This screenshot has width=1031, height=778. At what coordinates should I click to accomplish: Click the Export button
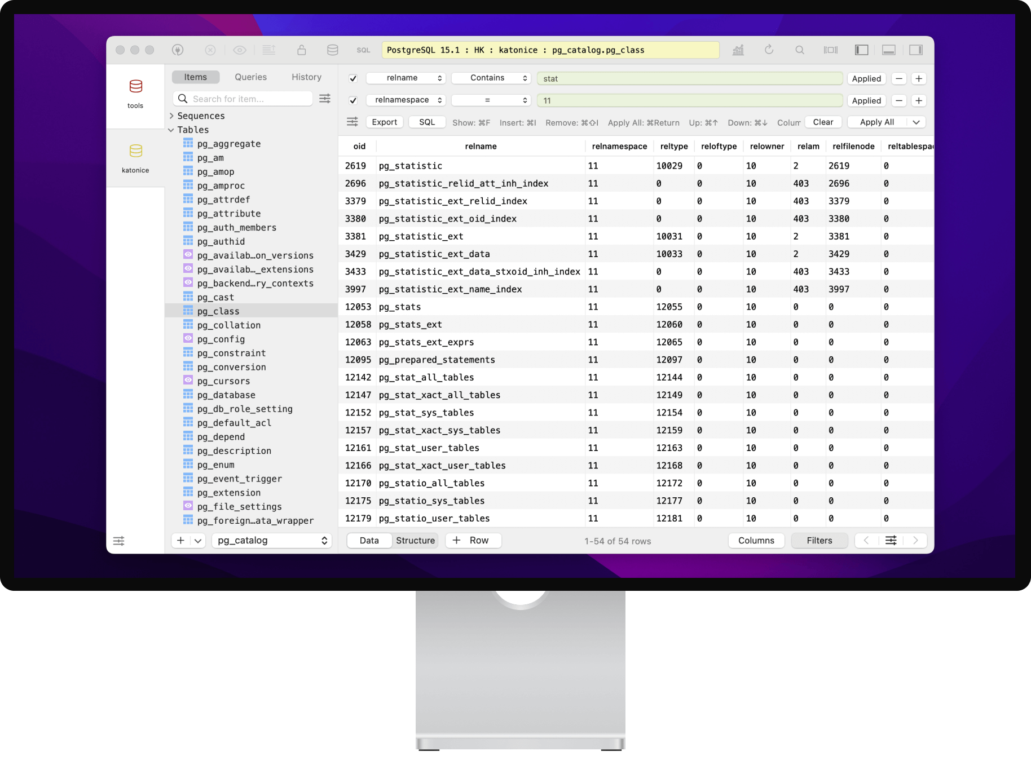click(384, 122)
